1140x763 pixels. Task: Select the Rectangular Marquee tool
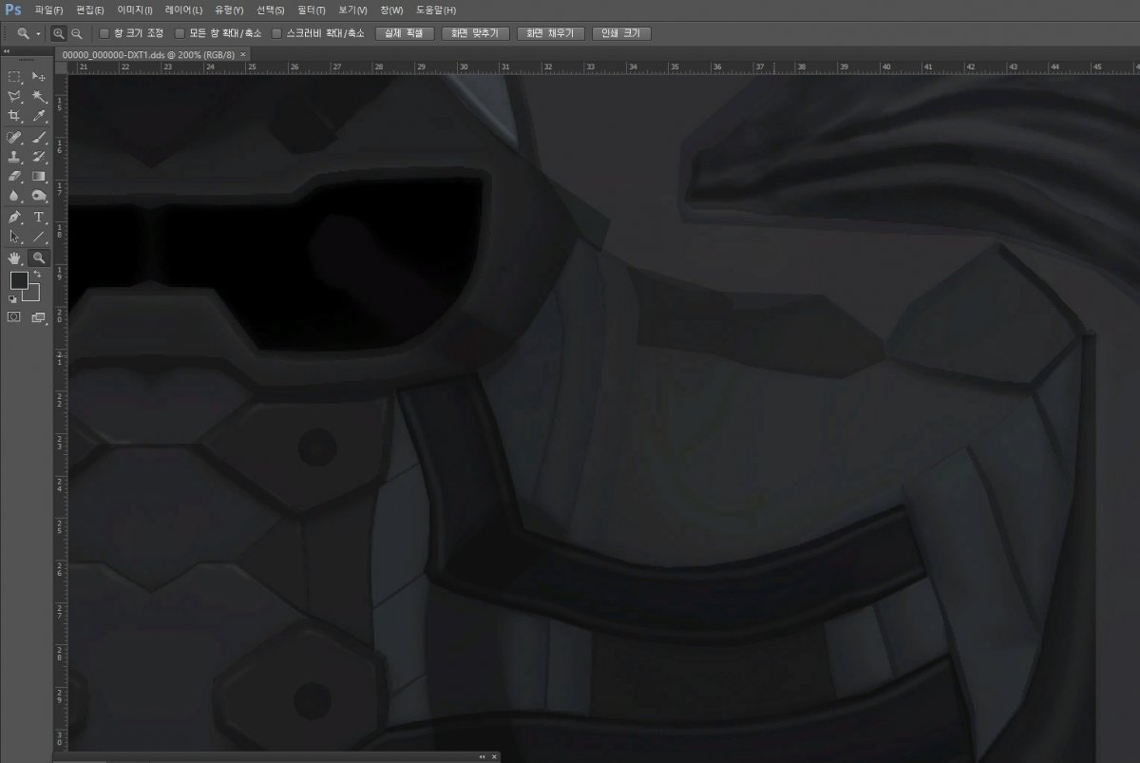(14, 76)
